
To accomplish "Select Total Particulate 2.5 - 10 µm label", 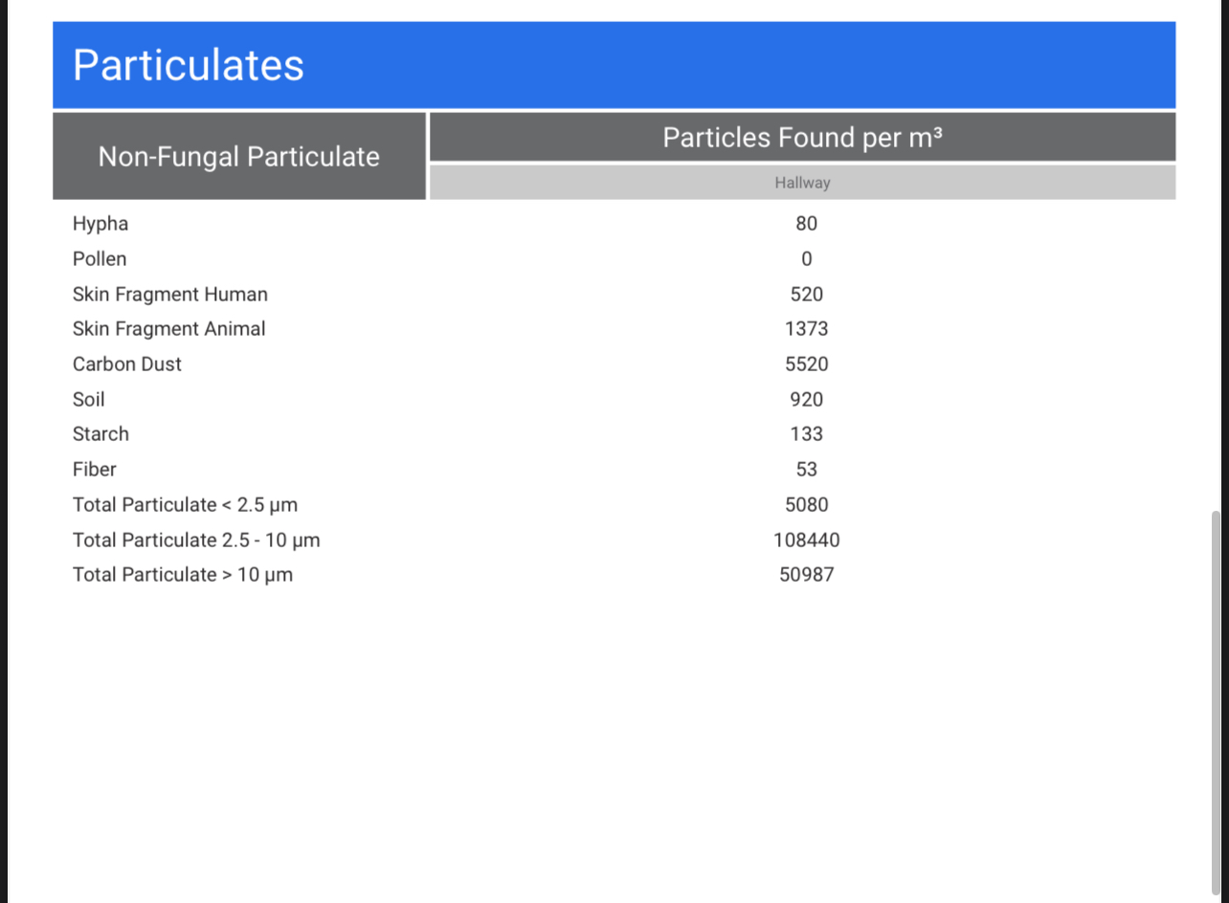I will click(196, 540).
